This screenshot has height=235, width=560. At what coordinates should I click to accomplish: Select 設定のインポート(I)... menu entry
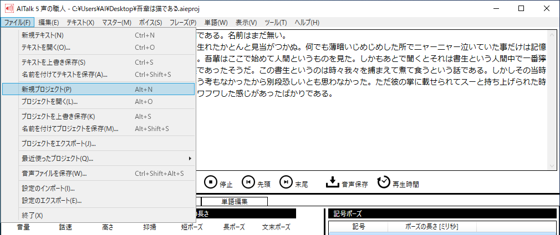98,189
